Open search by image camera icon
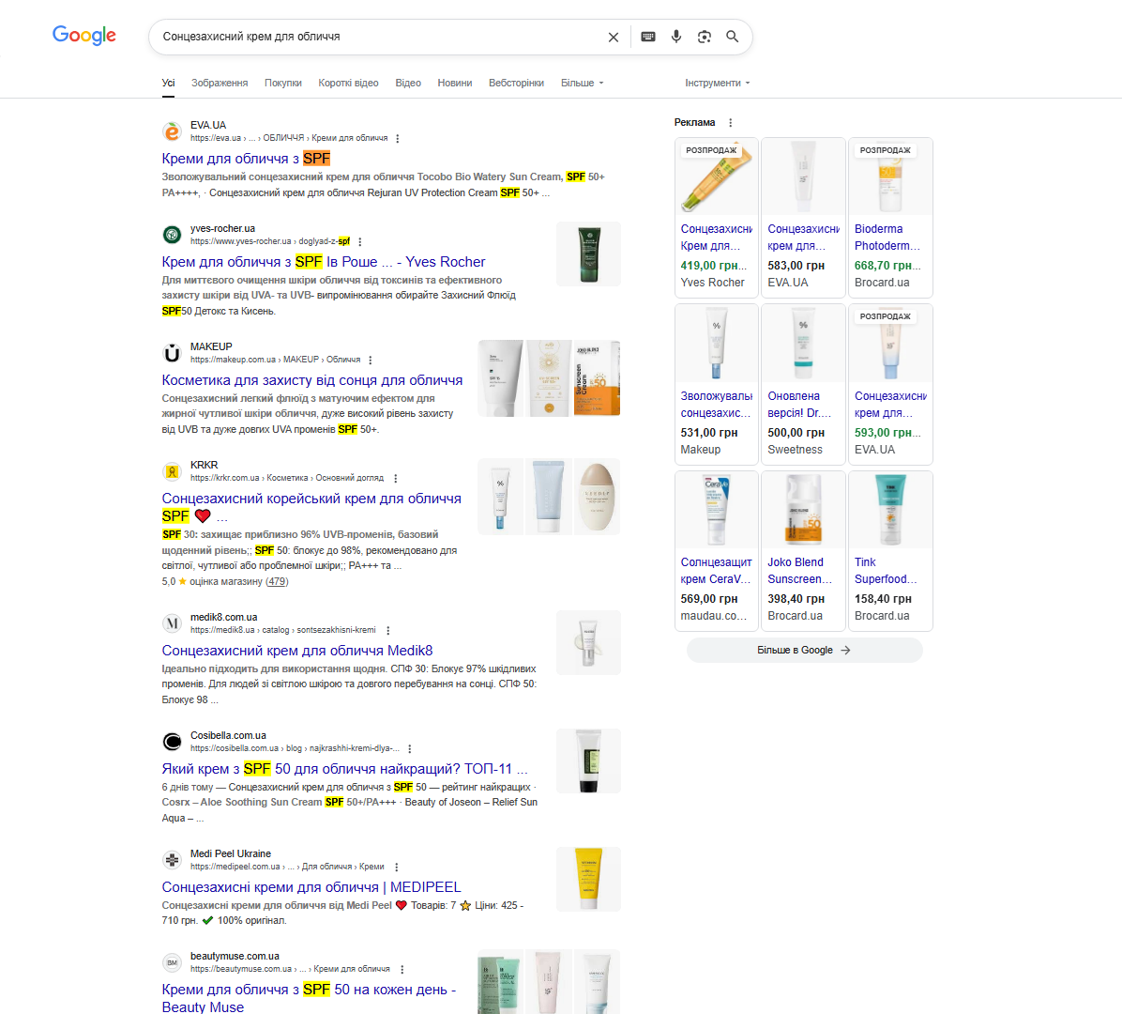The height and width of the screenshot is (1014, 1122). tap(705, 37)
